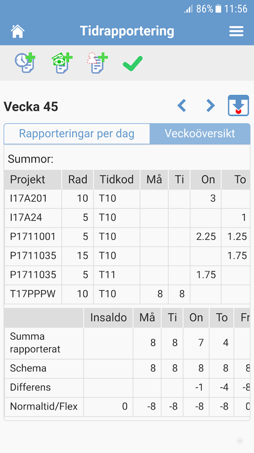Tap the battery indicator in status bar
Screen dimensions: 254x453
[218, 9]
